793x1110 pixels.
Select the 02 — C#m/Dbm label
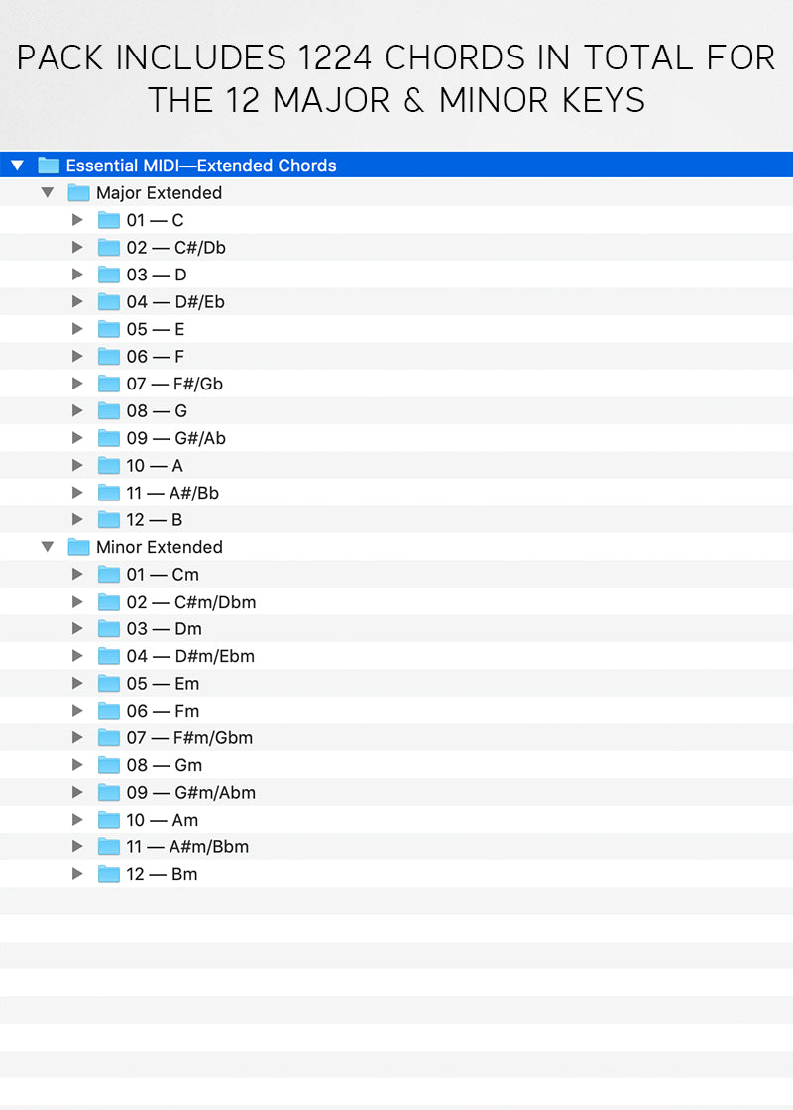[191, 602]
